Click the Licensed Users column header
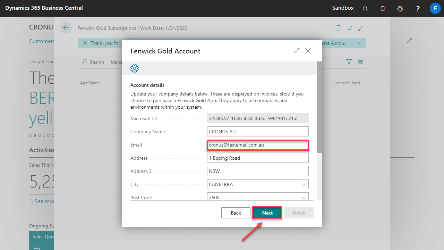Image resolution: width=444 pixels, height=250 pixels. [347, 83]
